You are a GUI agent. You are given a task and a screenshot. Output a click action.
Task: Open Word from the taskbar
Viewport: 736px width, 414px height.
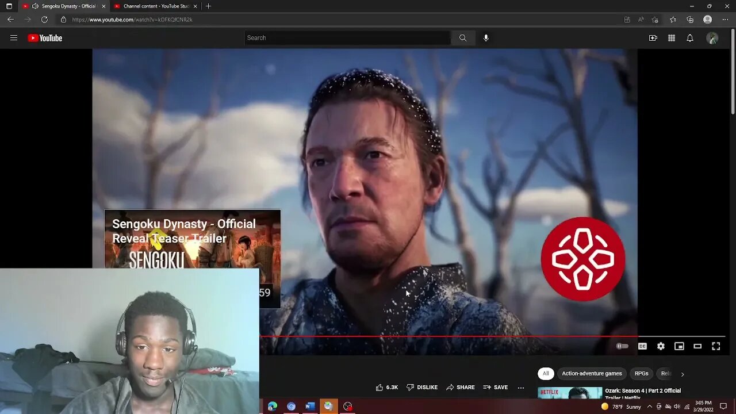[x=310, y=406]
